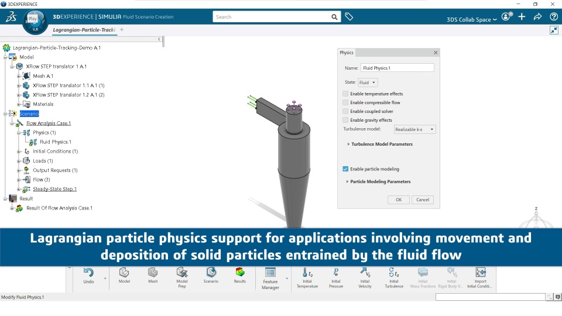The width and height of the screenshot is (562, 316).
Task: Enable temperature effects checkbox
Action: (345, 94)
